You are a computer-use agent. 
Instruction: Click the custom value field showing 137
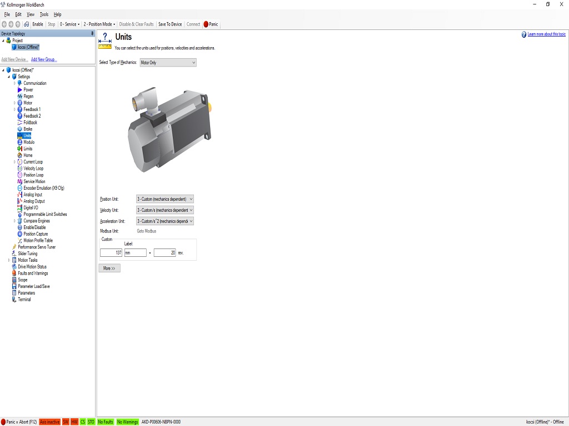(111, 253)
